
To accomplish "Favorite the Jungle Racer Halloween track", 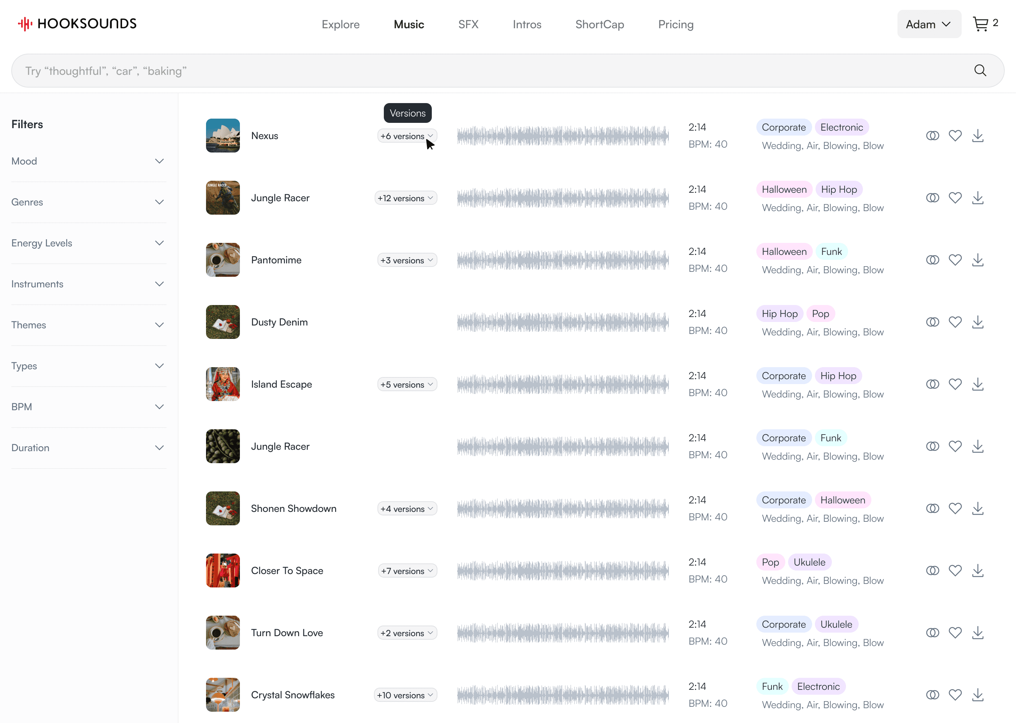I will pyautogui.click(x=955, y=198).
